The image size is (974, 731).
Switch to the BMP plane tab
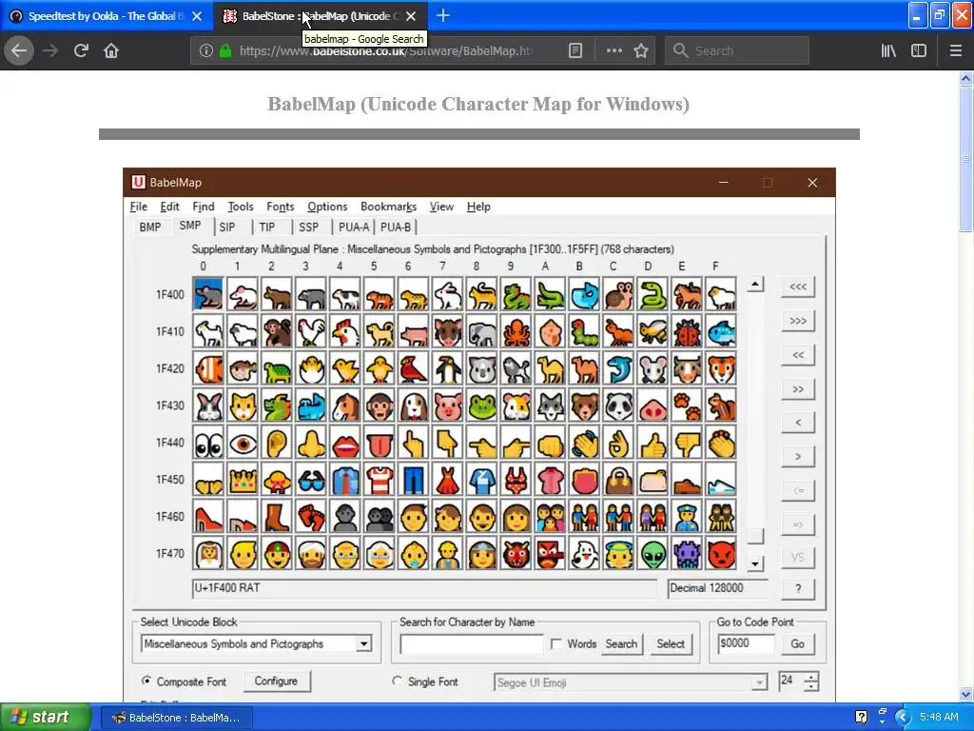[x=149, y=227]
